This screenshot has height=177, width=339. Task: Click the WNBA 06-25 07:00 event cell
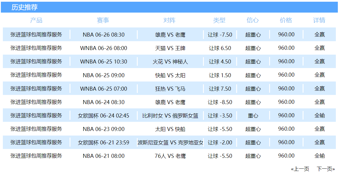click(104, 89)
